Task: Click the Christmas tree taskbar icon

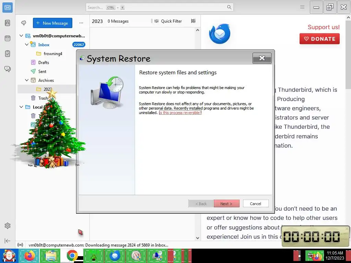Action: 93,255
